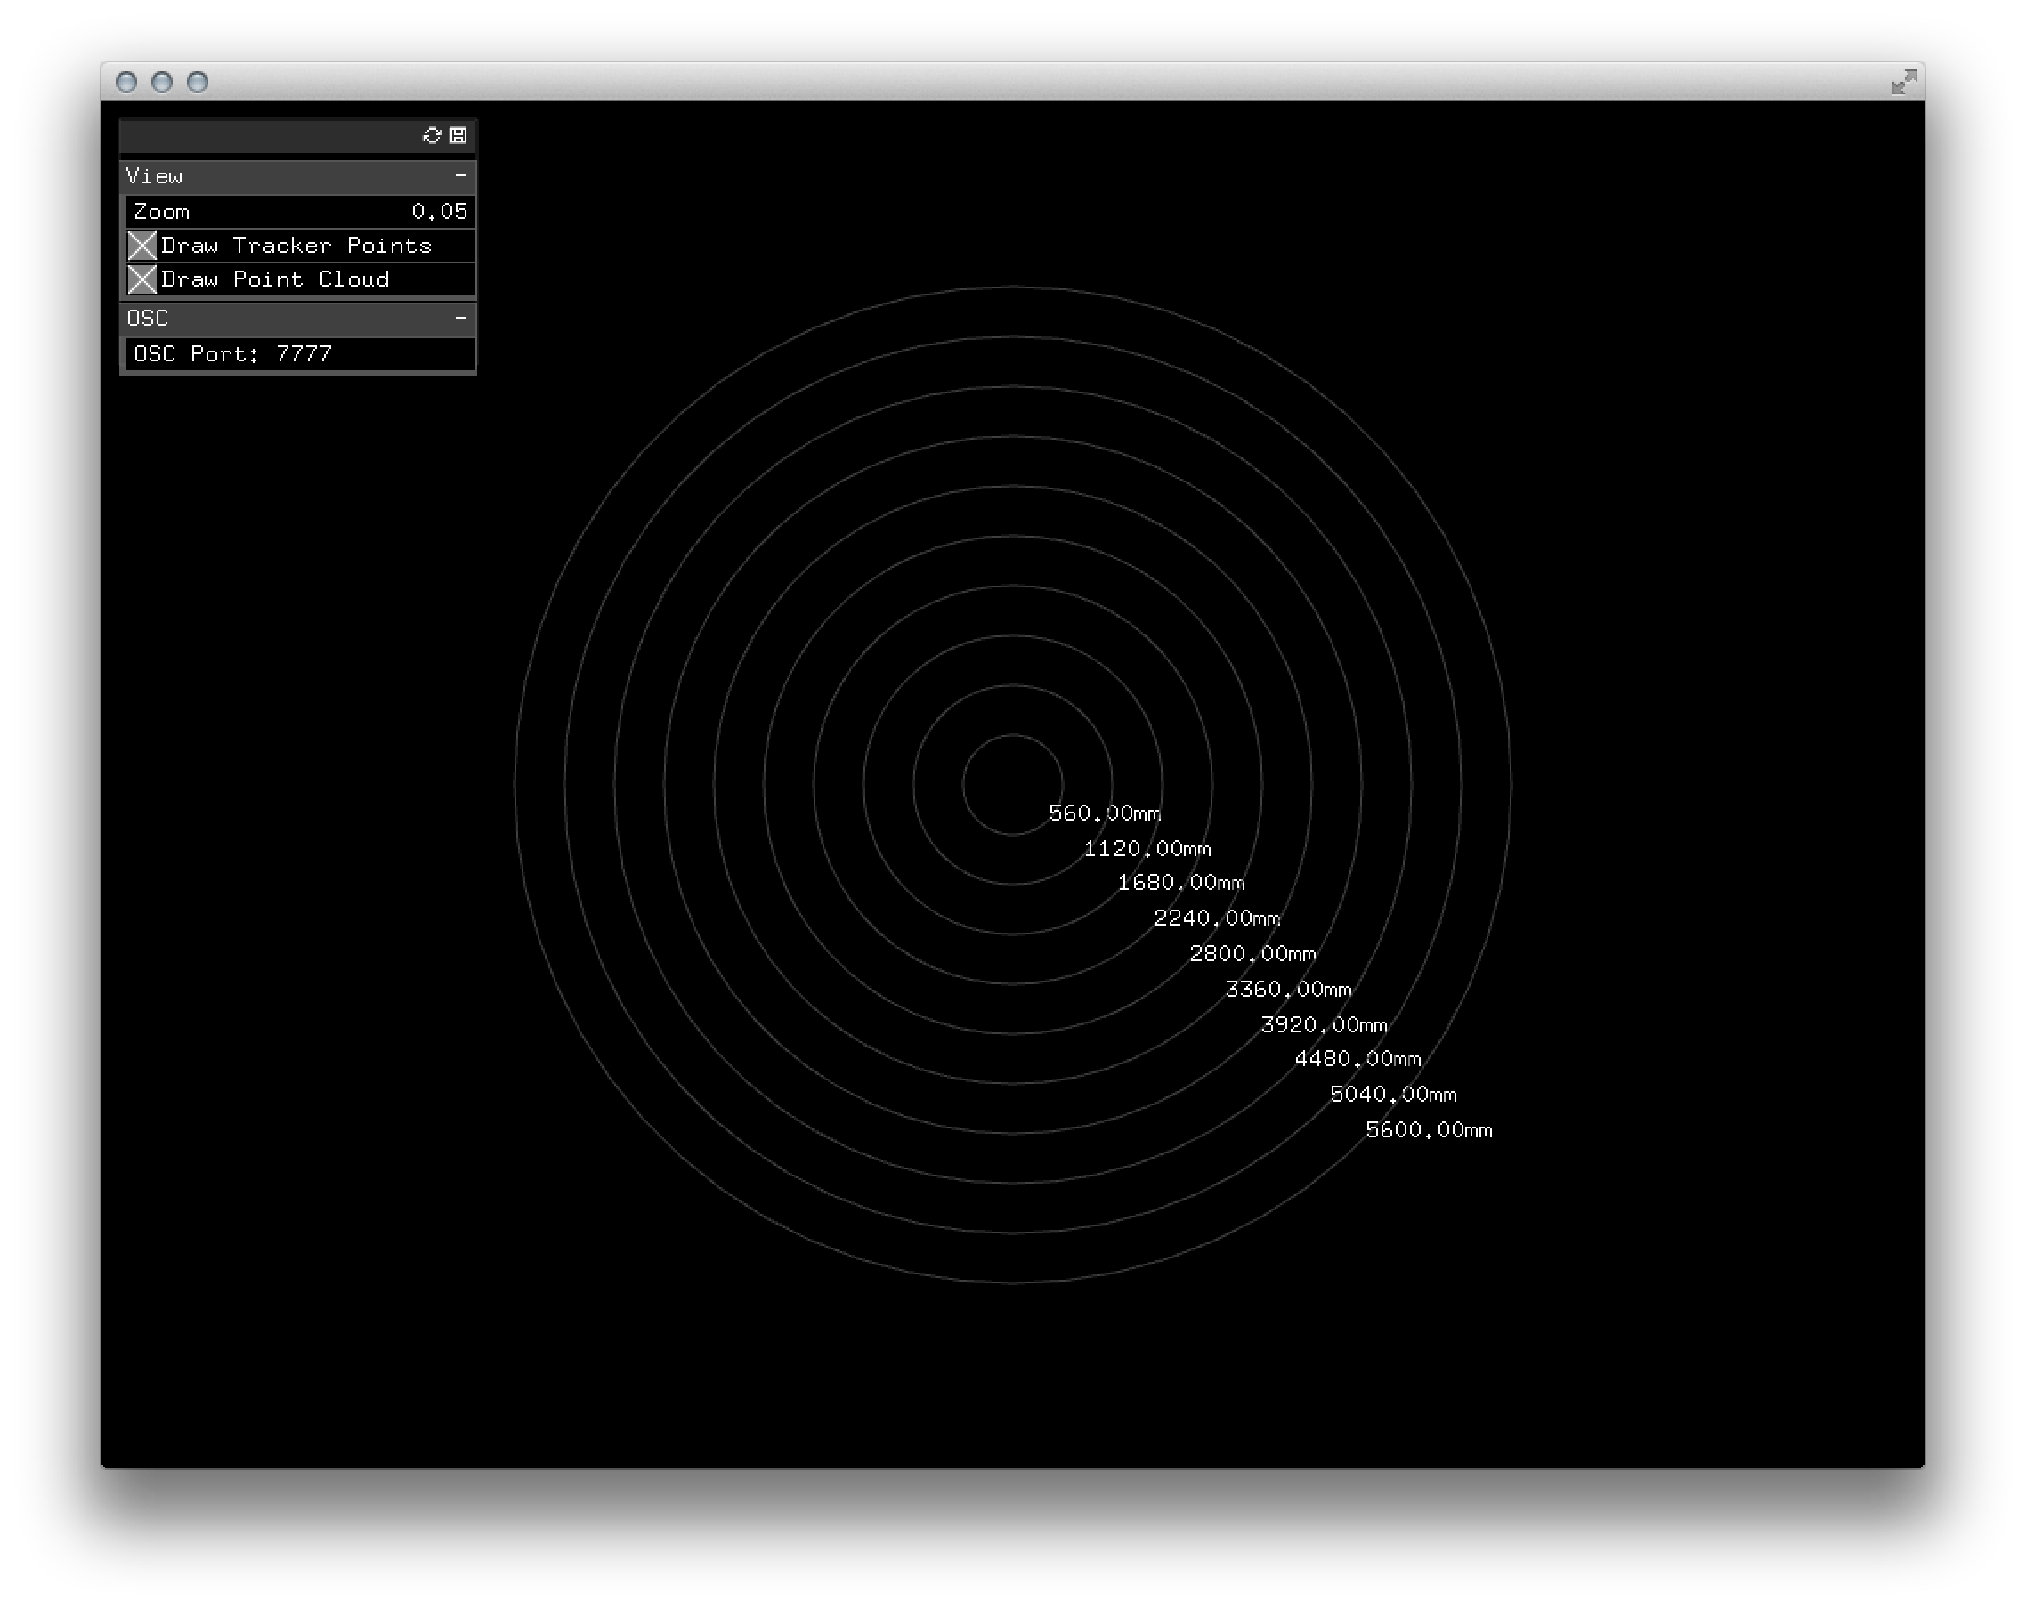The width and height of the screenshot is (2026, 1609).
Task: Click the leftmost close window button
Action: pyautogui.click(x=126, y=83)
